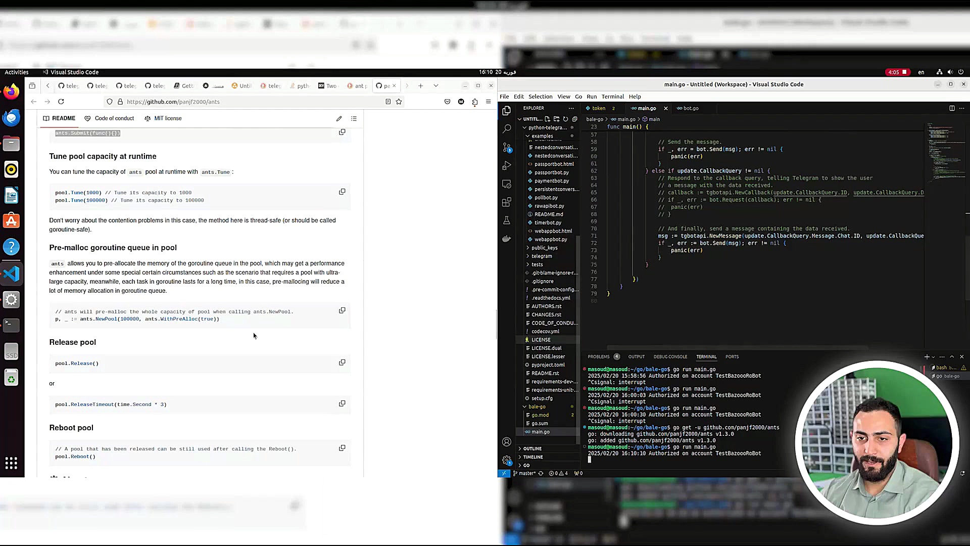The image size is (970, 546).
Task: Open the Explorer view in VS Code
Action: (x=507, y=110)
